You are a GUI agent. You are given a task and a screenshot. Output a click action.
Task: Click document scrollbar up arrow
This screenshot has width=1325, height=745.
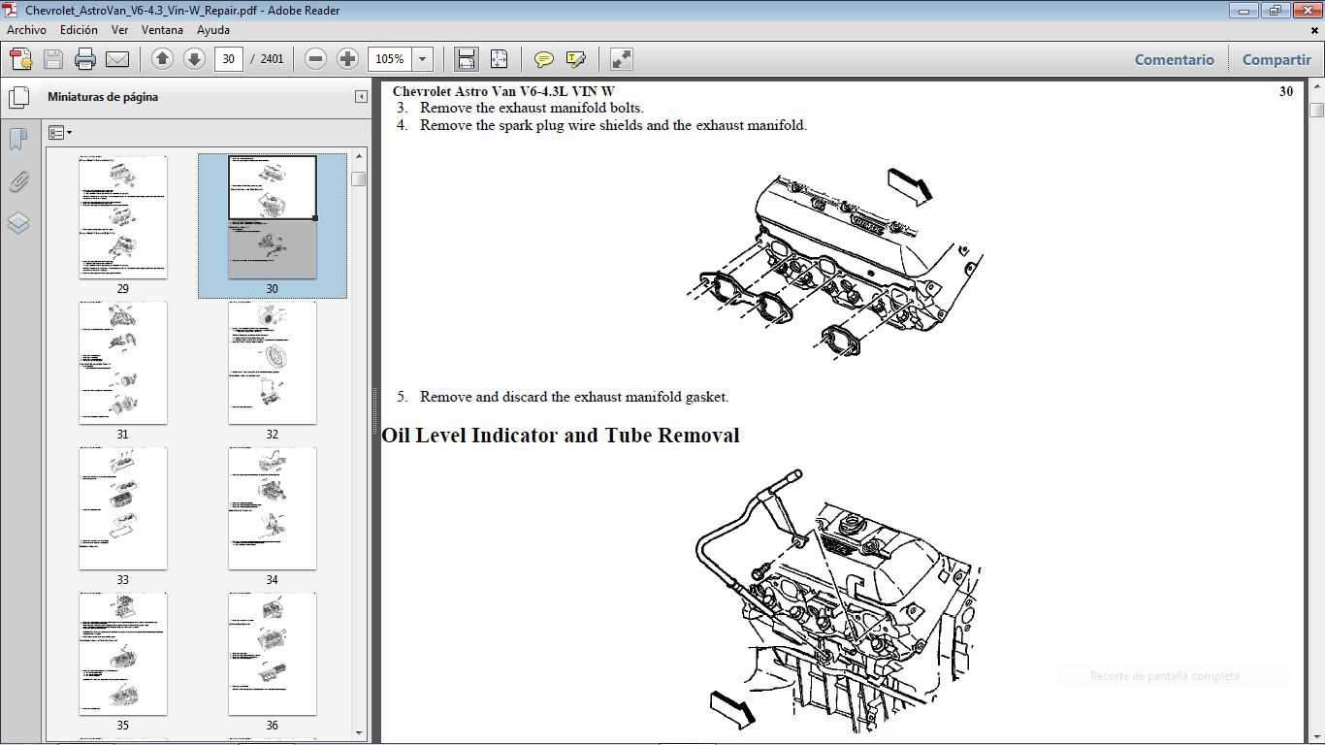click(1316, 87)
